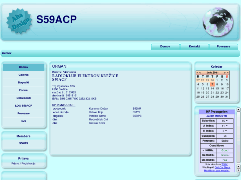Open Forum in the sidebar menu
The width and height of the screenshot is (241, 180).
click(x=23, y=90)
